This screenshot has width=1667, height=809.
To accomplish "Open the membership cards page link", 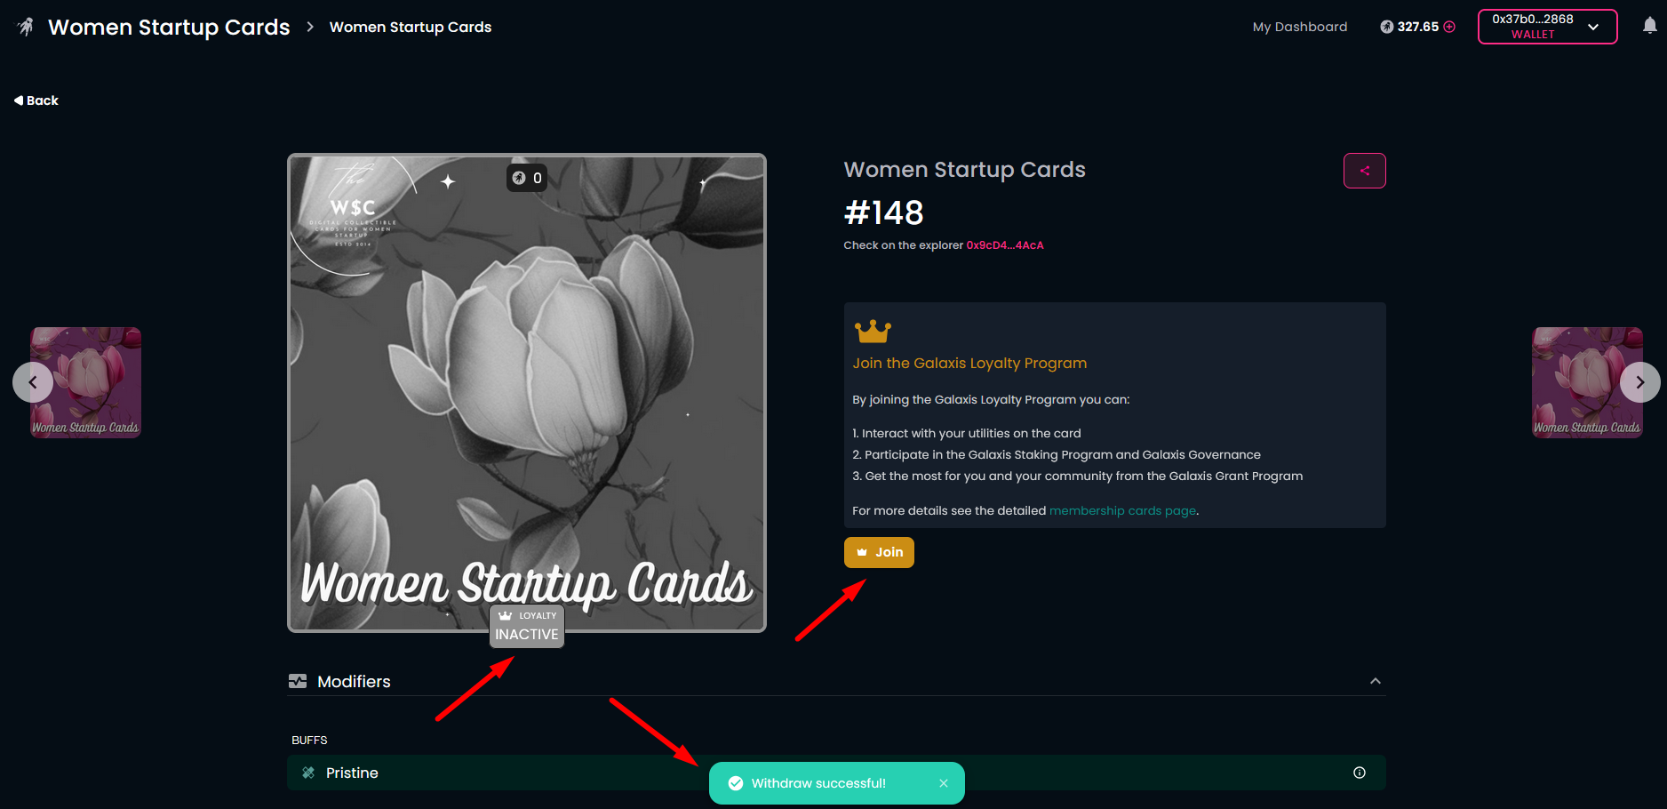I will point(1122,510).
